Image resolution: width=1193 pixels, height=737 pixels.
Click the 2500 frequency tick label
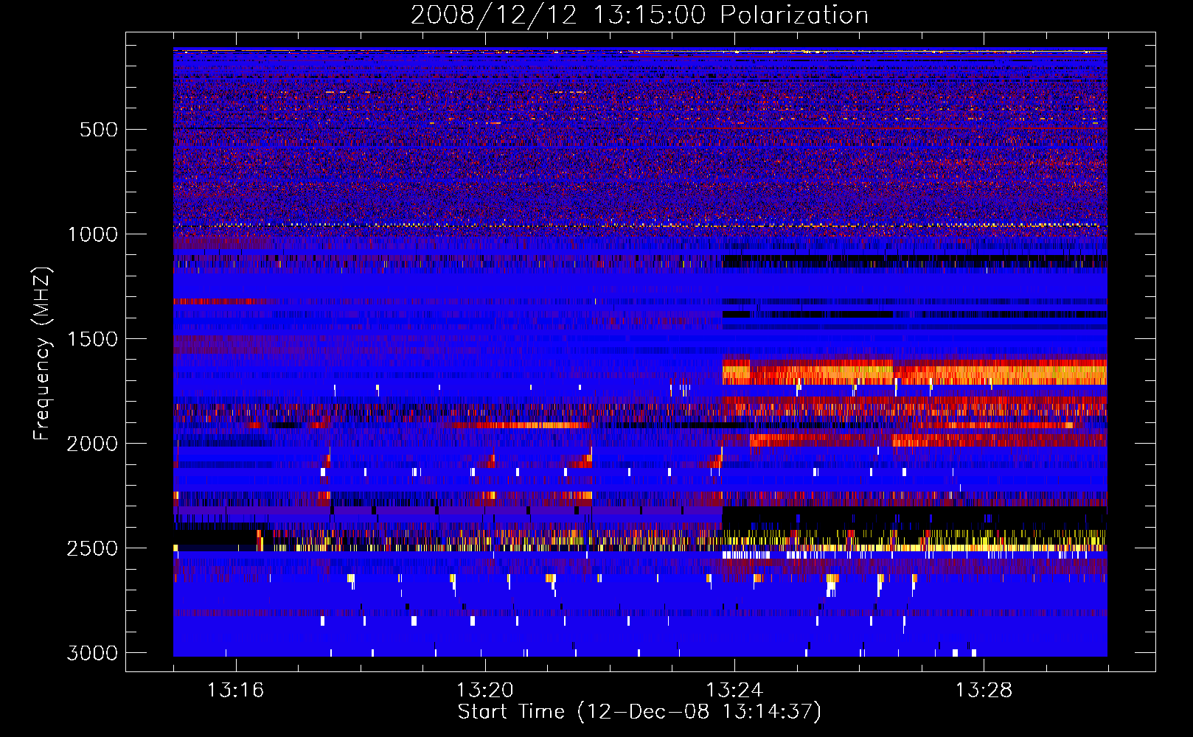pyautogui.click(x=92, y=548)
